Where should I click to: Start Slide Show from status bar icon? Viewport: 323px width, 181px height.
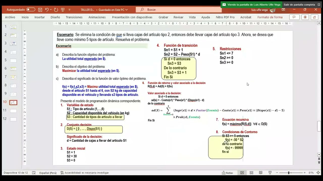tap(270, 173)
